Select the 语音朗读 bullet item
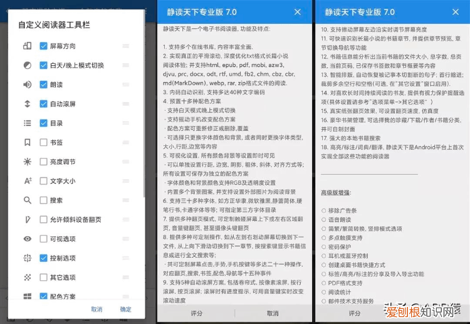The image size is (470, 324). pyautogui.click(x=336, y=220)
